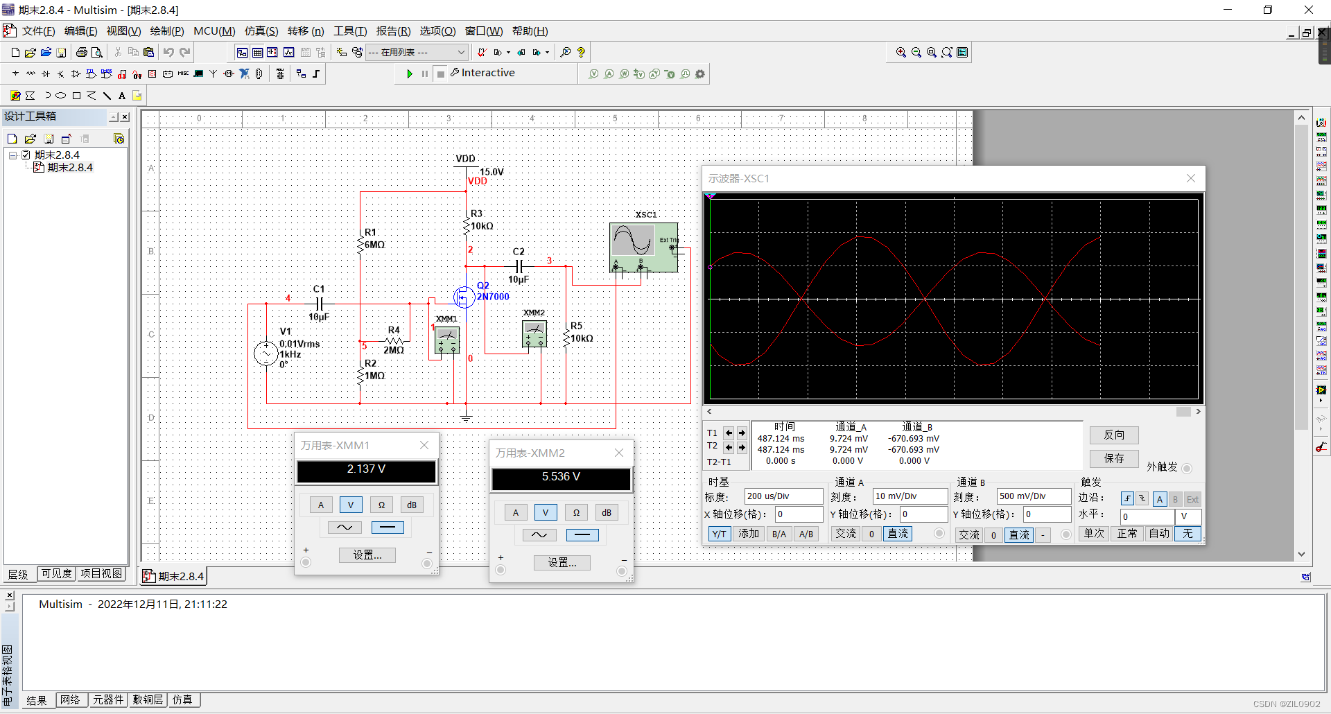Run the simulation with the green play button
The image size is (1331, 714).
[410, 73]
